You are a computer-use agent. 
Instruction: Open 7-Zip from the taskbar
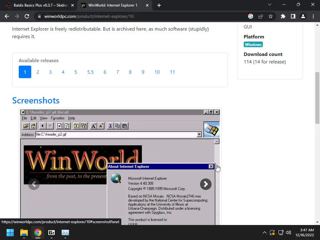pyautogui.click(x=52, y=232)
